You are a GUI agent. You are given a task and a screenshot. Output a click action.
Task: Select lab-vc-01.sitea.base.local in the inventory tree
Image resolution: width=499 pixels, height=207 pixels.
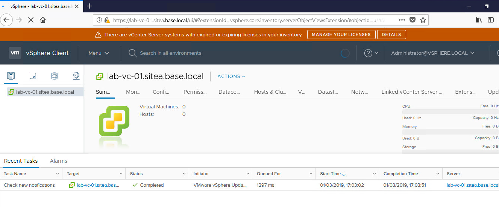[x=45, y=92]
